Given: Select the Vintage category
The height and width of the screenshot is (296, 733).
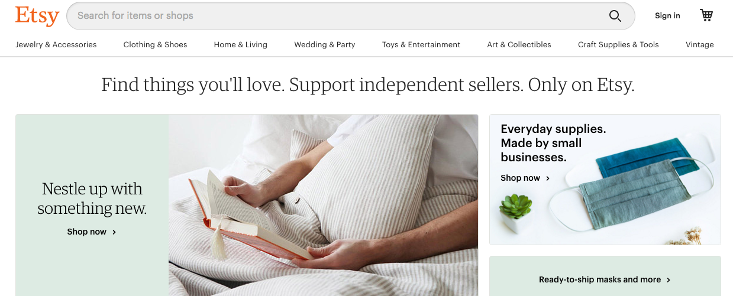Looking at the screenshot, I should [x=700, y=44].
